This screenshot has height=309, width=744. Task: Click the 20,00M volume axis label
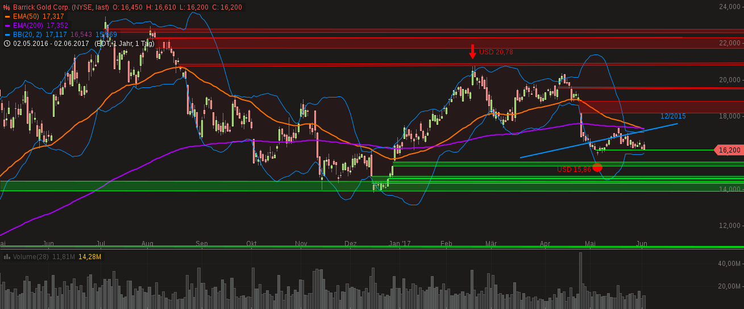(730, 286)
